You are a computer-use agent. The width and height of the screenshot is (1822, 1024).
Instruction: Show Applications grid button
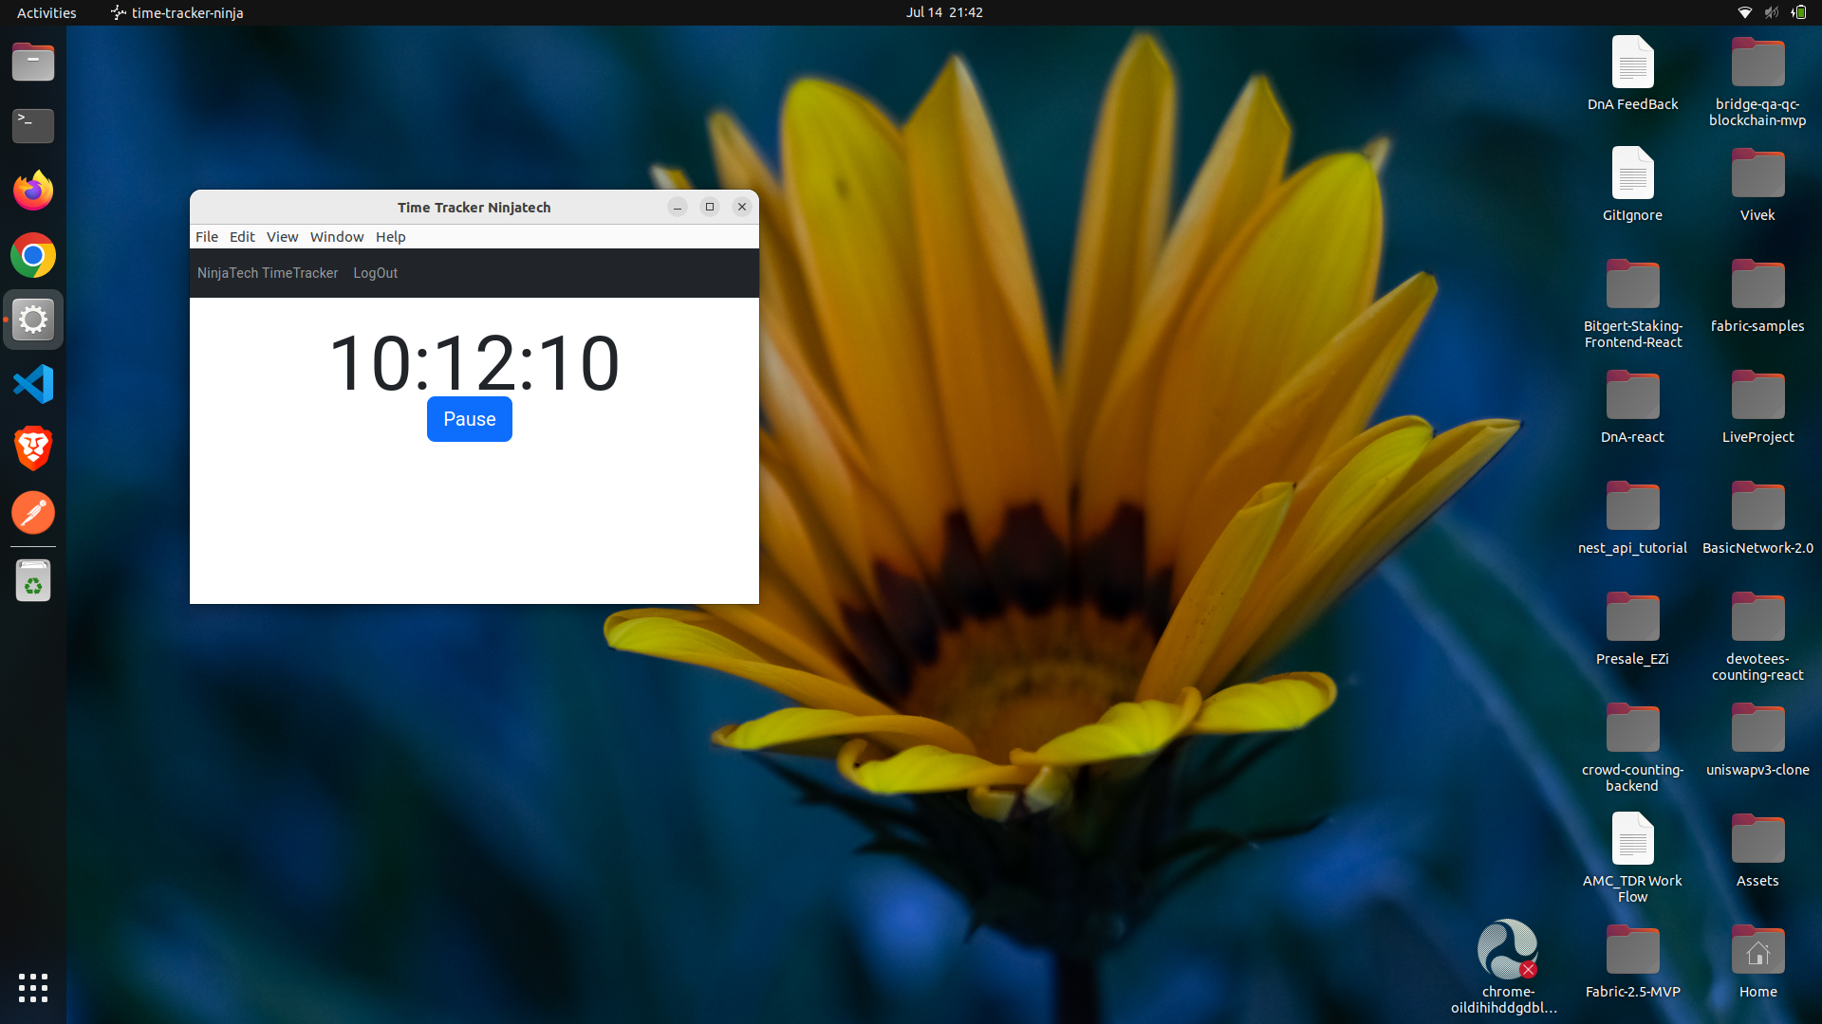coord(33,987)
